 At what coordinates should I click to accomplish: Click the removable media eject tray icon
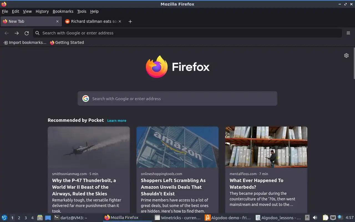307,218
